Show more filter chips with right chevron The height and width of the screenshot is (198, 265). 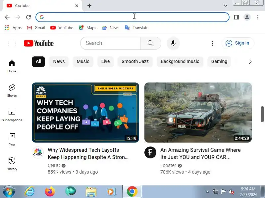[x=250, y=62]
